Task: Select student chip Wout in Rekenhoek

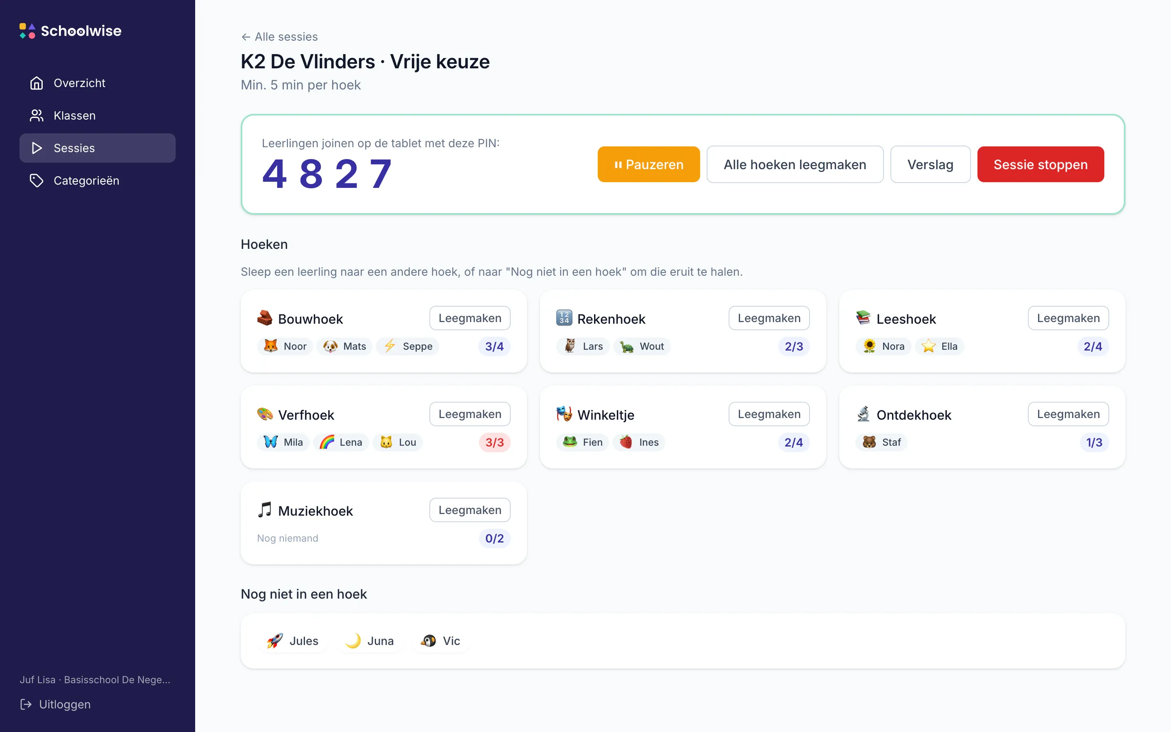Action: pos(642,346)
